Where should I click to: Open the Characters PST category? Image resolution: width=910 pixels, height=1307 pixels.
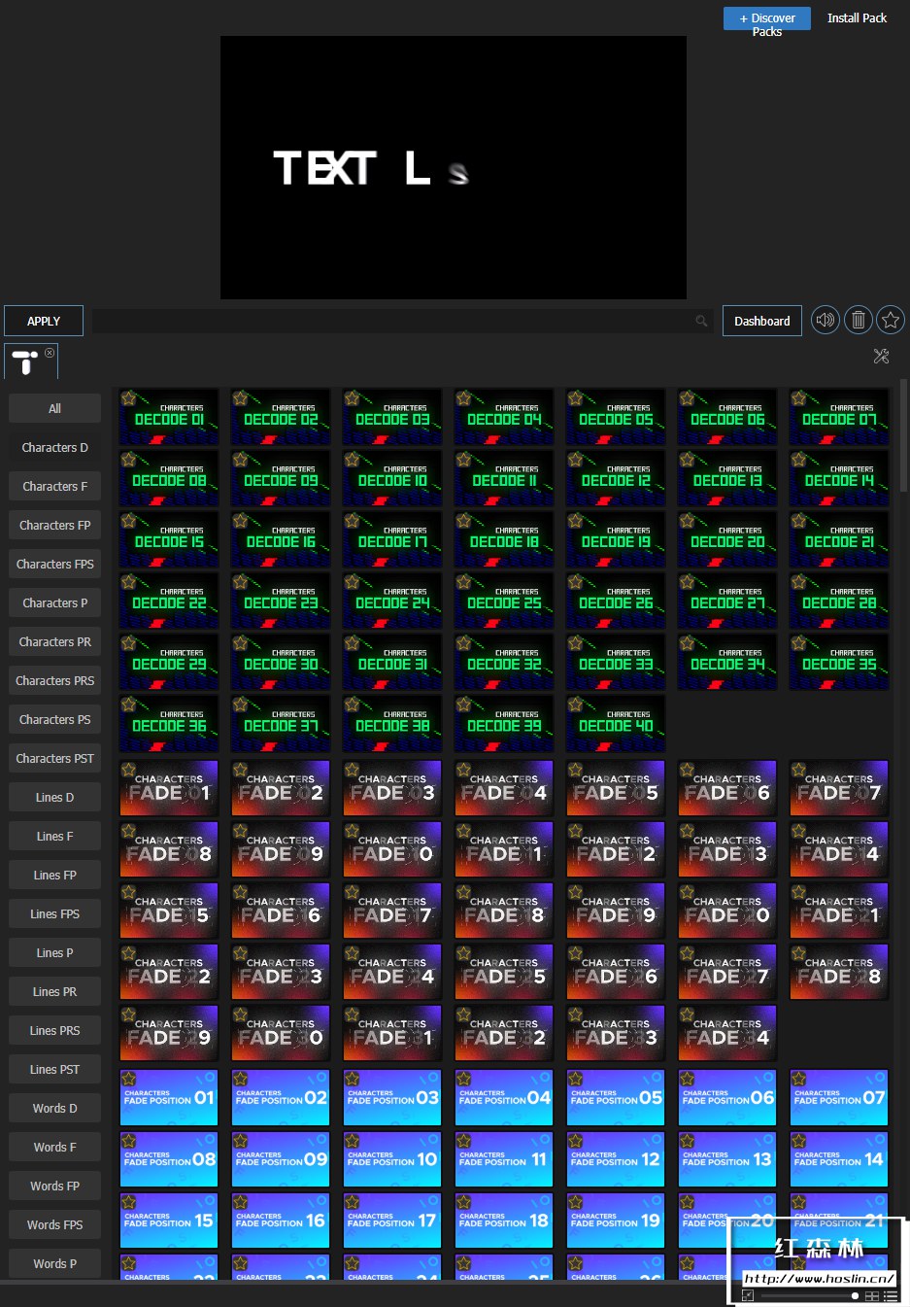[x=55, y=758]
